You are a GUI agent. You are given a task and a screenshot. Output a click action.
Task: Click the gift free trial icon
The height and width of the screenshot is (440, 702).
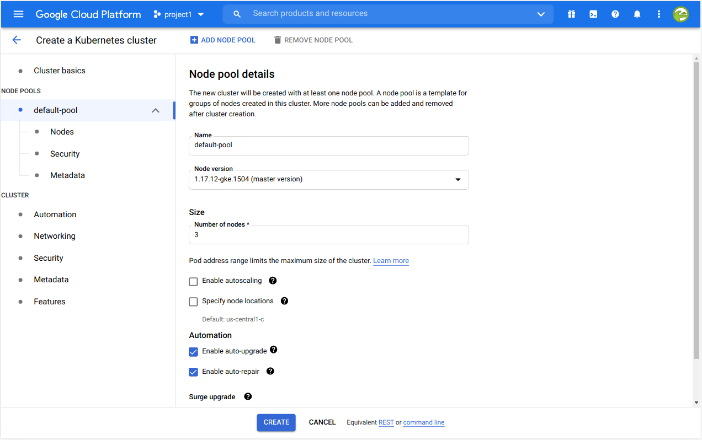point(571,14)
